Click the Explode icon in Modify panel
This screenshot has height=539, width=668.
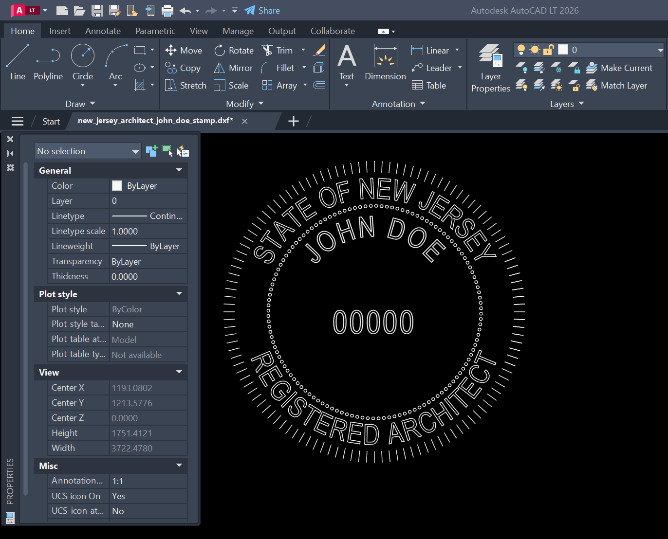pyautogui.click(x=319, y=68)
